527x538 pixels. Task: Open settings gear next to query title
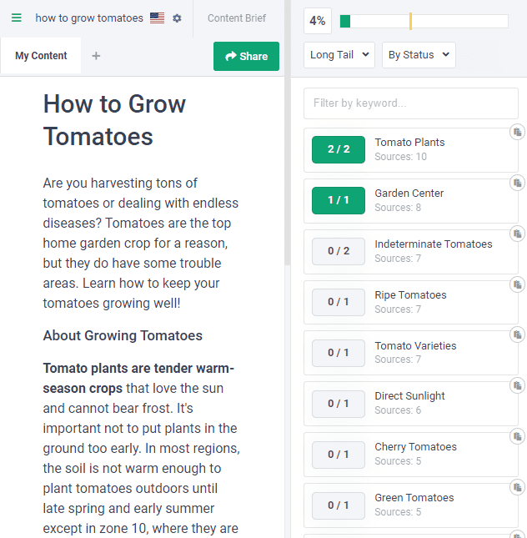pyautogui.click(x=177, y=18)
